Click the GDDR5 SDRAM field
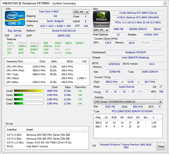The image size is (169, 154). pos(138,29)
